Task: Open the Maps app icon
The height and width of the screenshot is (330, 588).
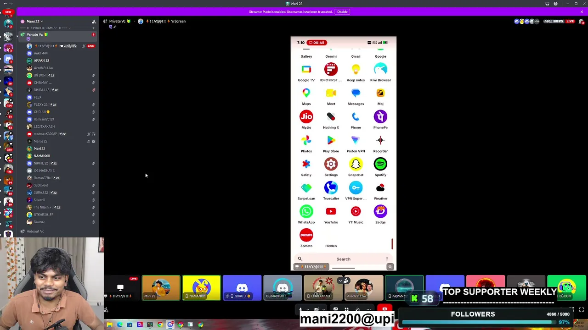Action: click(x=306, y=93)
